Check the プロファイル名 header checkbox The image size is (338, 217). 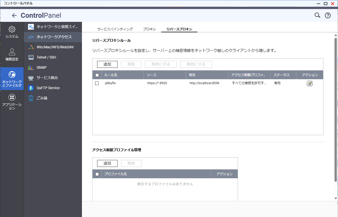click(97, 174)
